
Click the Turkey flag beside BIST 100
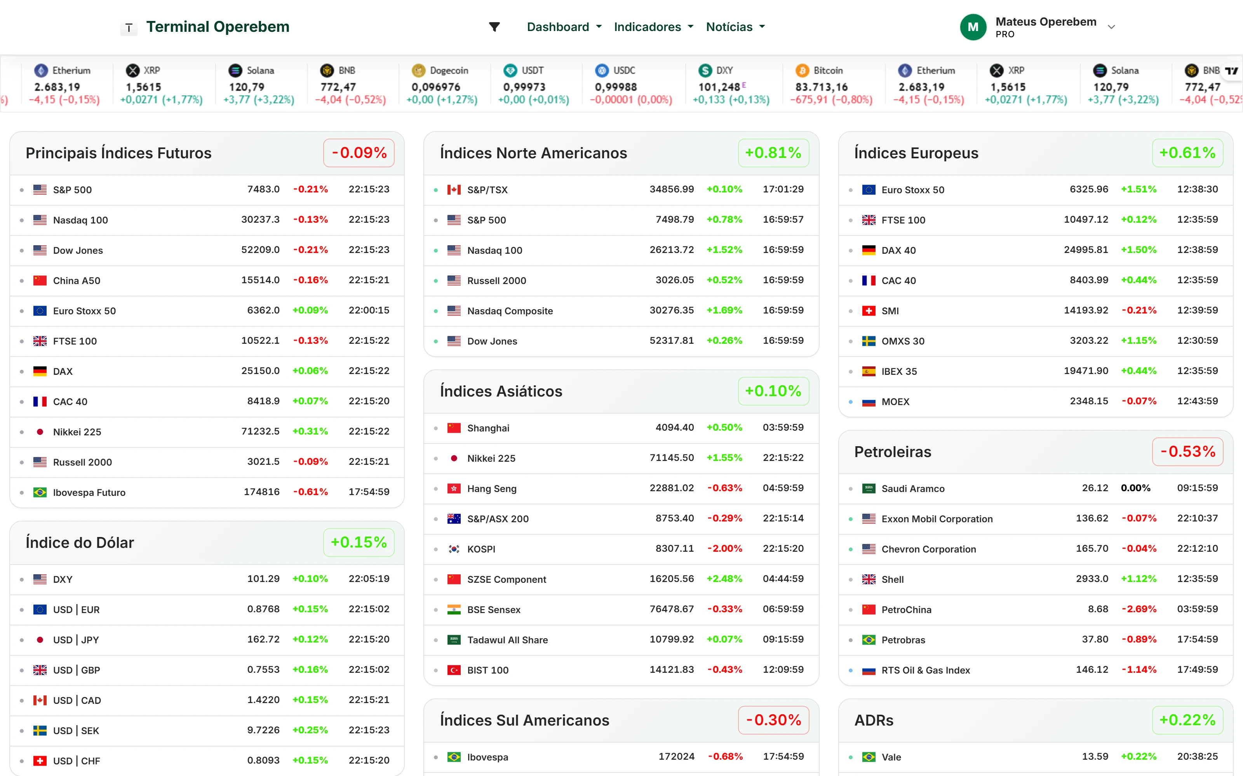tap(454, 670)
